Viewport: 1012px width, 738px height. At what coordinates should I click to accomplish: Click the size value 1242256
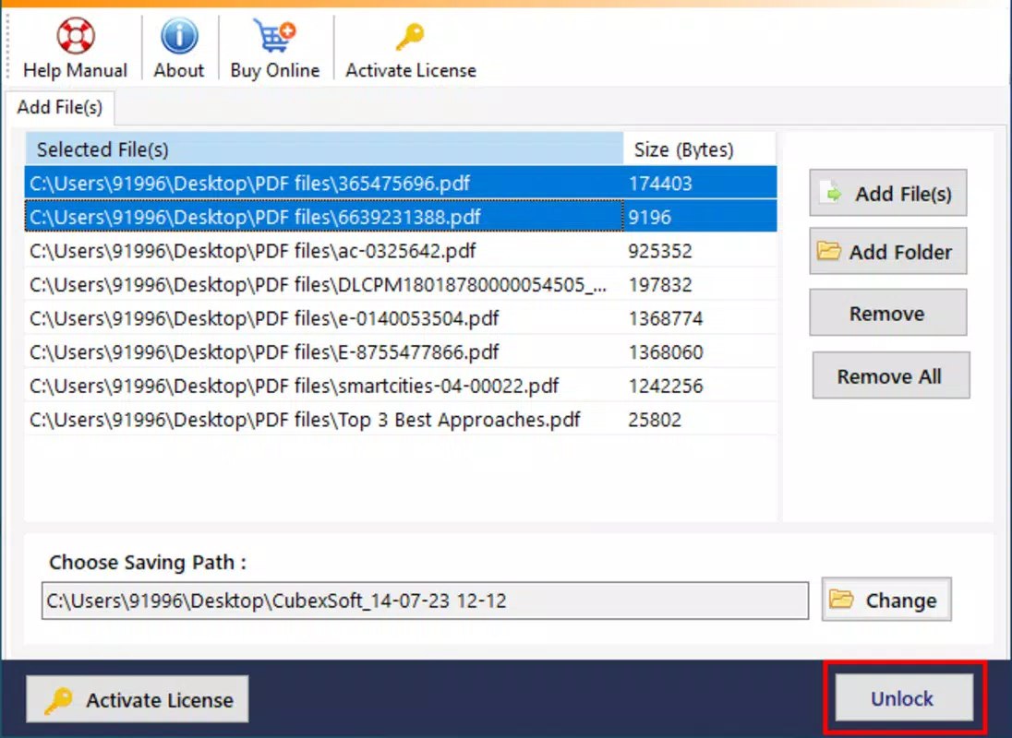coord(666,387)
